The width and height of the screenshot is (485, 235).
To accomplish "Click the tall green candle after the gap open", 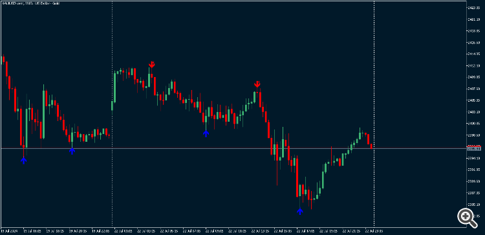I will (114, 87).
